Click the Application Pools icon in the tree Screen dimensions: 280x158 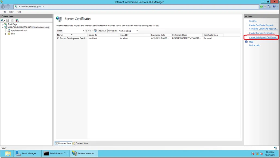(x=9, y=30)
